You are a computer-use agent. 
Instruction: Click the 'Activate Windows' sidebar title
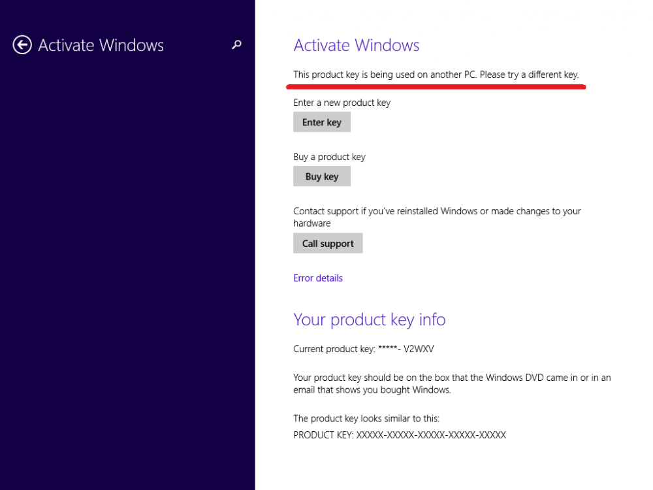tap(101, 45)
